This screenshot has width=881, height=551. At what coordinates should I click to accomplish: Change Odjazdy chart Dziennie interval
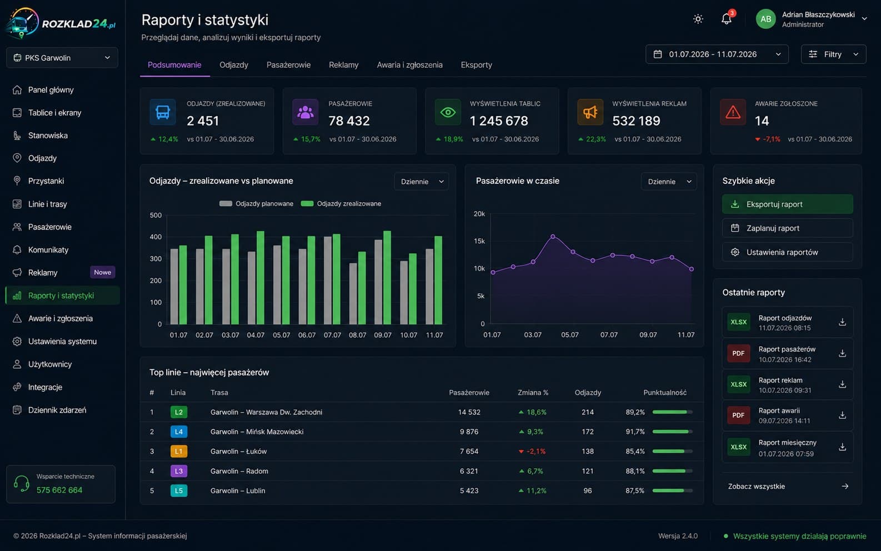(422, 182)
